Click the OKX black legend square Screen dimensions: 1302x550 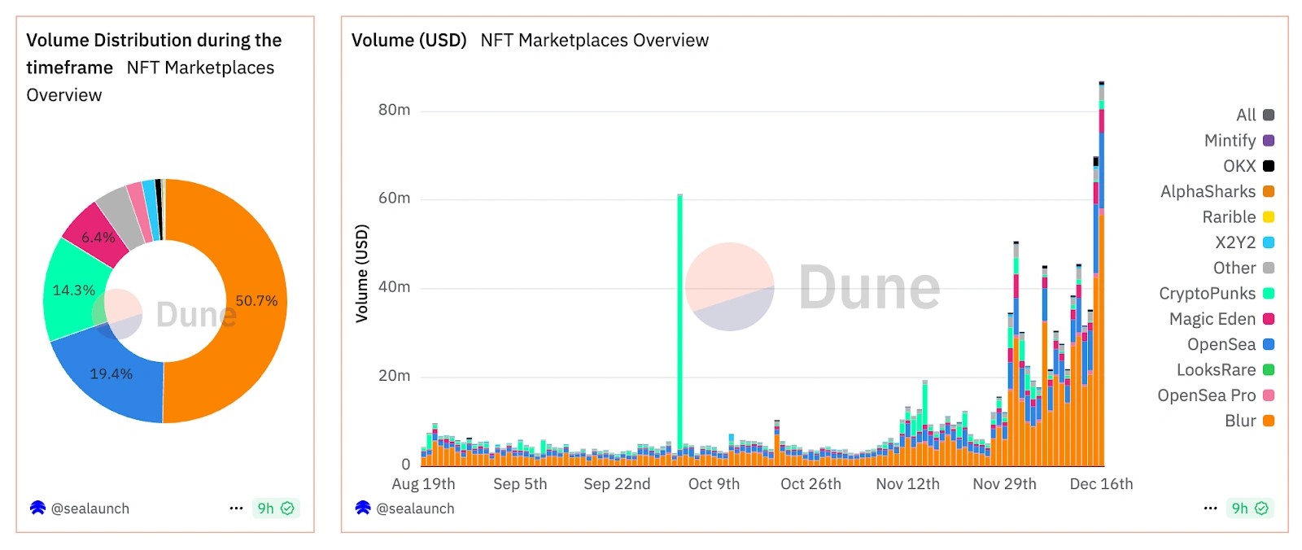coord(1268,166)
